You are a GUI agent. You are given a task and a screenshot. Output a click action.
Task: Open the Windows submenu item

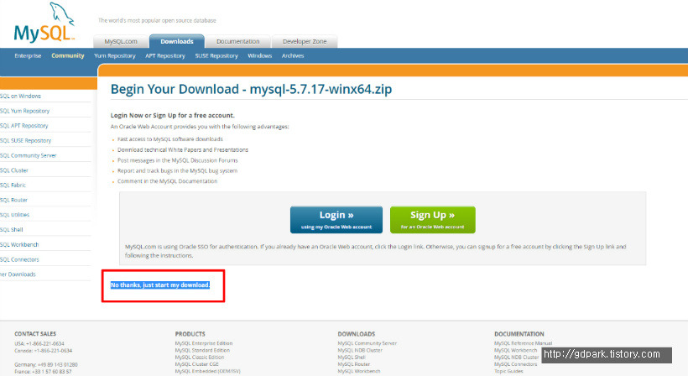click(x=260, y=55)
